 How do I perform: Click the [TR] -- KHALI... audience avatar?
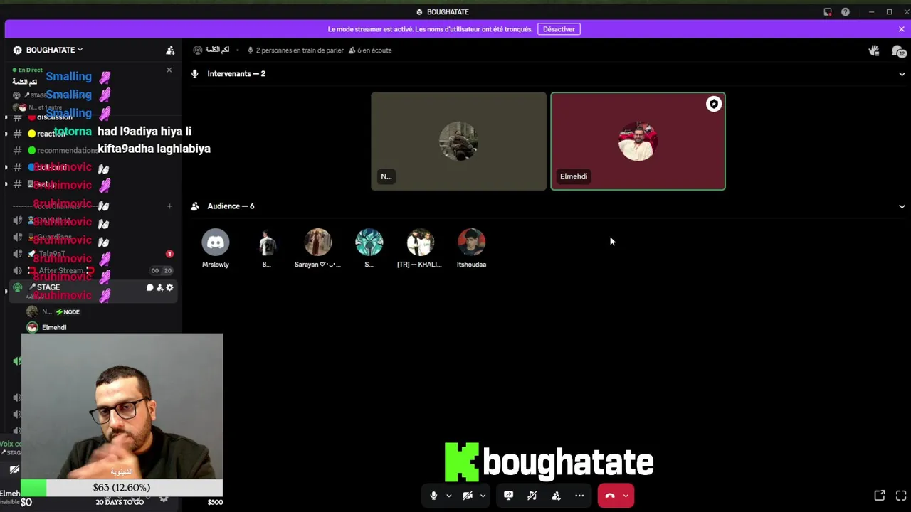(x=420, y=242)
